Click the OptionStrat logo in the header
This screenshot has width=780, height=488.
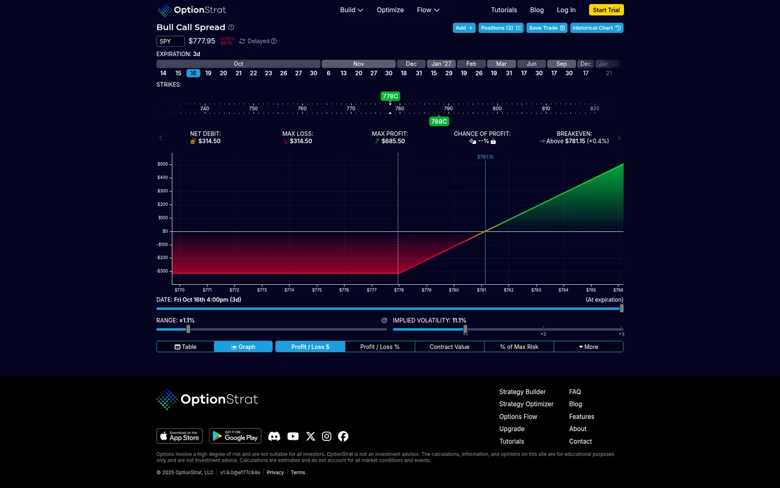(191, 10)
